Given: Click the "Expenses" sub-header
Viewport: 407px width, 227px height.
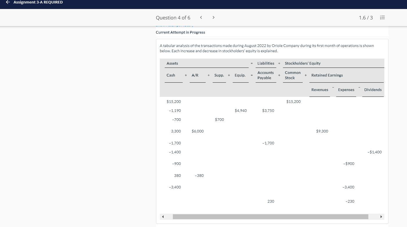Looking at the screenshot, I should [x=346, y=90].
